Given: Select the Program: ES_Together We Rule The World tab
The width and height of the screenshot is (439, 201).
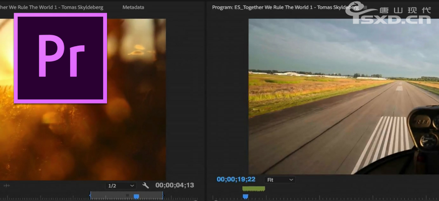Looking at the screenshot, I should point(285,7).
